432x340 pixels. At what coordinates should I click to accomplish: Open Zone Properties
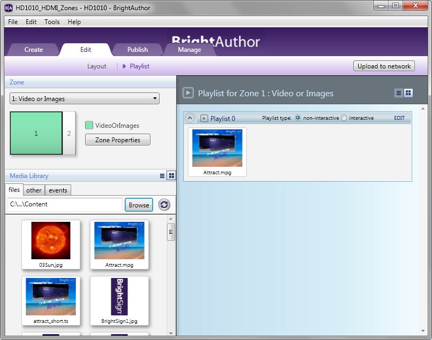(x=118, y=140)
